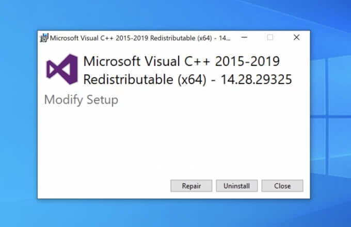Click the "2015-2019" text in the heading
Viewport: 351px width, 227px height.
(x=247, y=62)
